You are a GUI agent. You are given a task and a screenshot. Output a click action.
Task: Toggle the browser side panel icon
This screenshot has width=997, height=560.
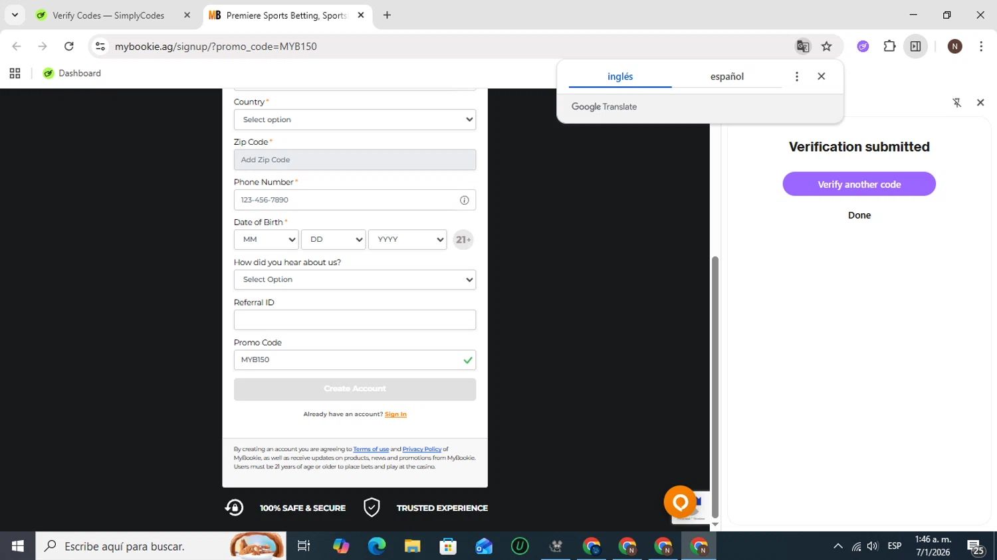pyautogui.click(x=916, y=47)
